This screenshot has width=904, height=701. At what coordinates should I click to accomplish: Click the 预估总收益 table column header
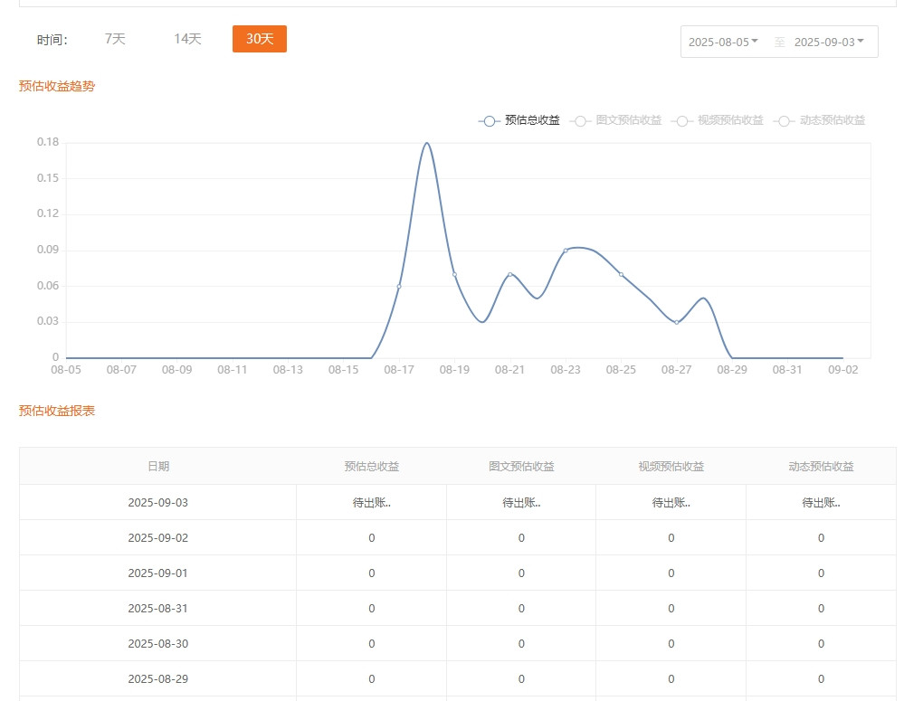[371, 466]
